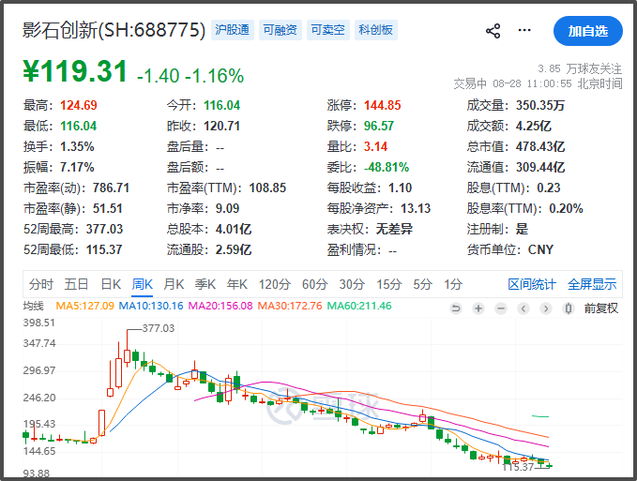This screenshot has height=481, width=637.
Task: Click the 科创板 tag
Action: click(376, 30)
